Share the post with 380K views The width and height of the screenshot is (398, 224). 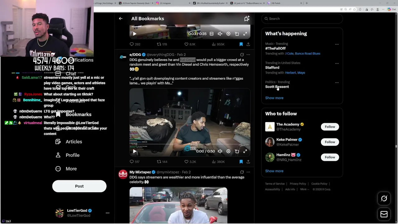click(248, 162)
